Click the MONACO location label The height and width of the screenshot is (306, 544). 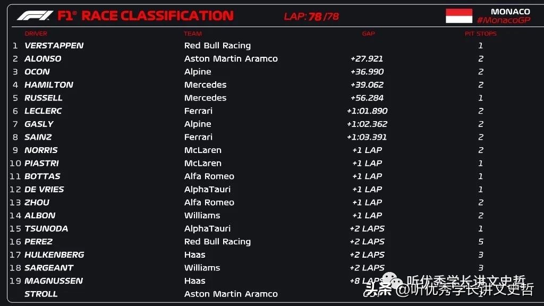pos(510,11)
